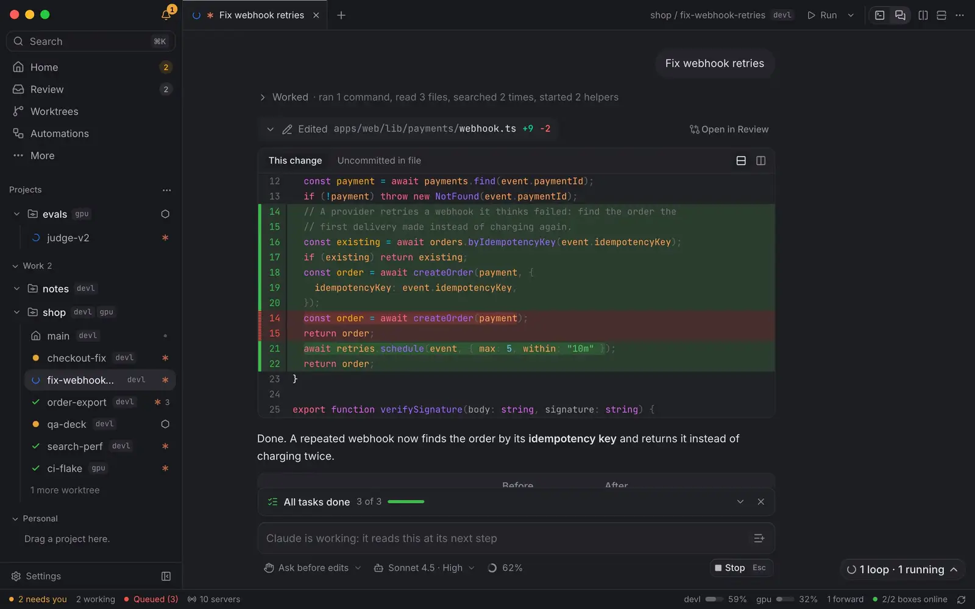This screenshot has height=609, width=975.
Task: Open the notifications bell
Action: point(166,15)
